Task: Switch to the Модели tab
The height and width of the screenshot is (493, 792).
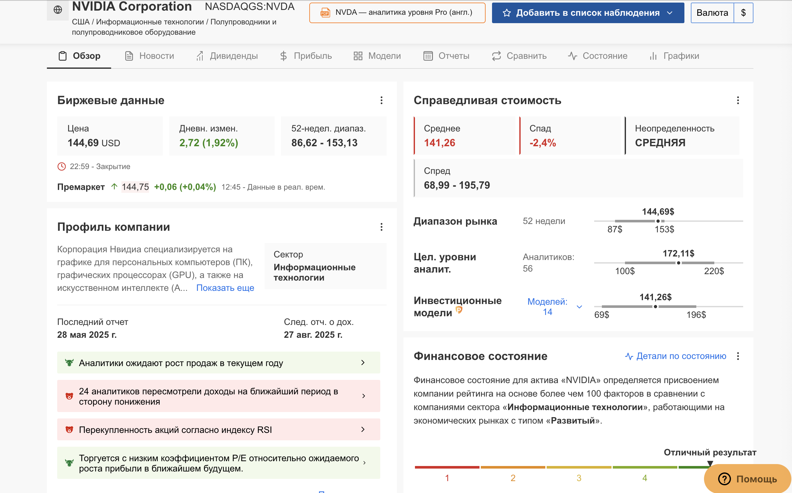Action: click(x=377, y=56)
